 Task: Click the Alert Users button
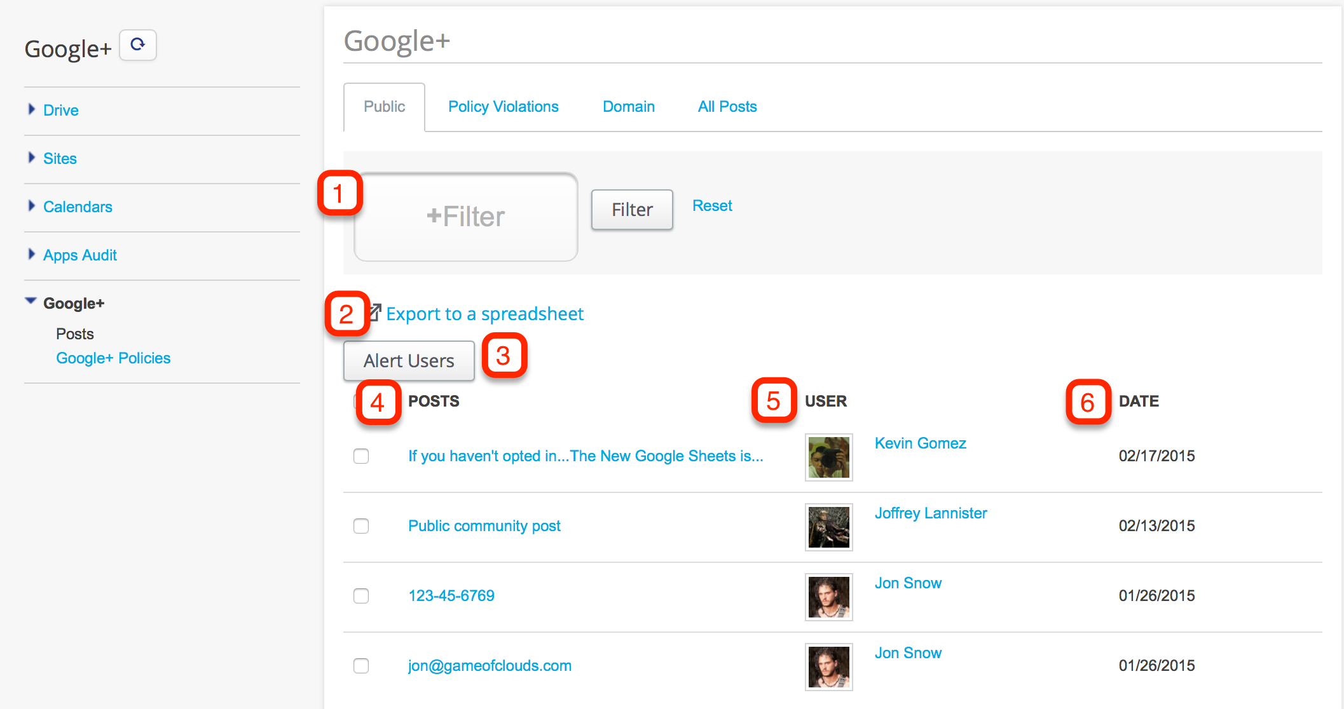[x=409, y=361]
